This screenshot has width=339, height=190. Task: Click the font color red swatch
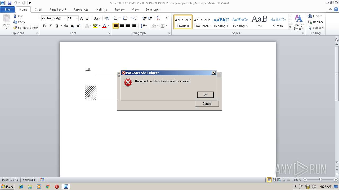click(104, 26)
